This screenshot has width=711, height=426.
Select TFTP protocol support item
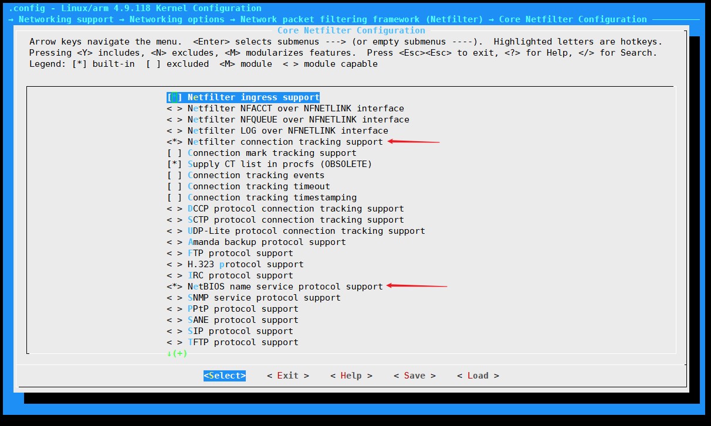tap(242, 342)
